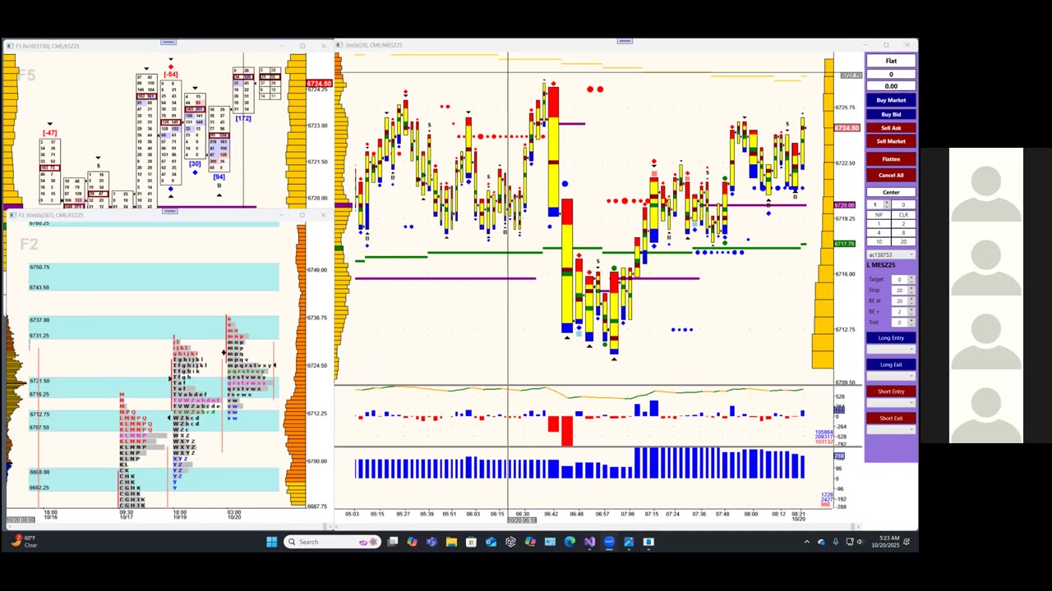Select the top participant video thumbnail

pyautogui.click(x=986, y=185)
